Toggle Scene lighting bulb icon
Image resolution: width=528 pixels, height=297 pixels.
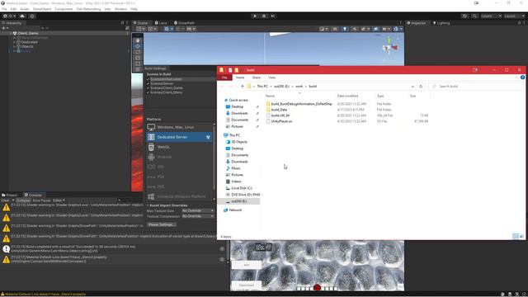(x=345, y=29)
